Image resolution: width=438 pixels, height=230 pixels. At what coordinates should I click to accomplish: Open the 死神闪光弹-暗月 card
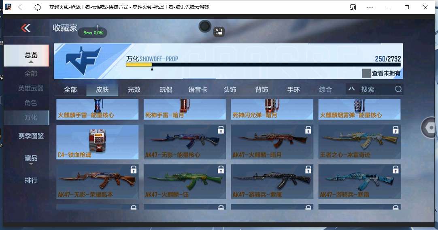point(272,109)
